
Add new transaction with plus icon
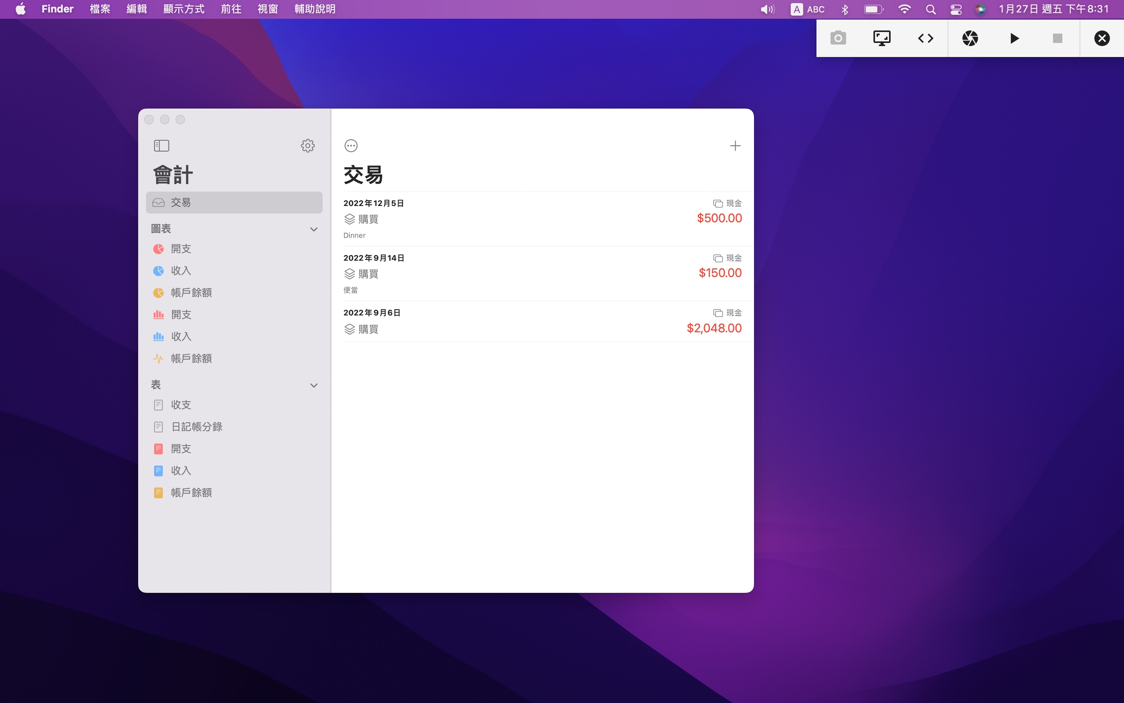(x=735, y=146)
